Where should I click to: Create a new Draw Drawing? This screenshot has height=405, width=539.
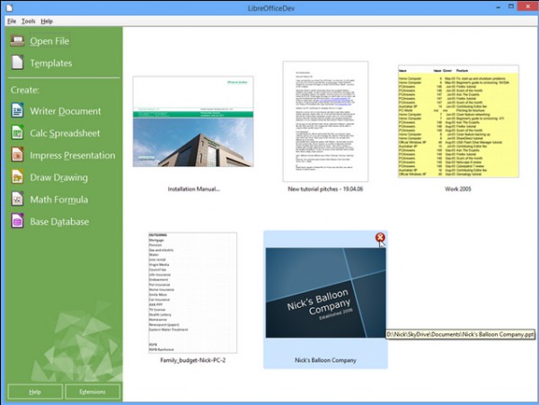(x=58, y=178)
